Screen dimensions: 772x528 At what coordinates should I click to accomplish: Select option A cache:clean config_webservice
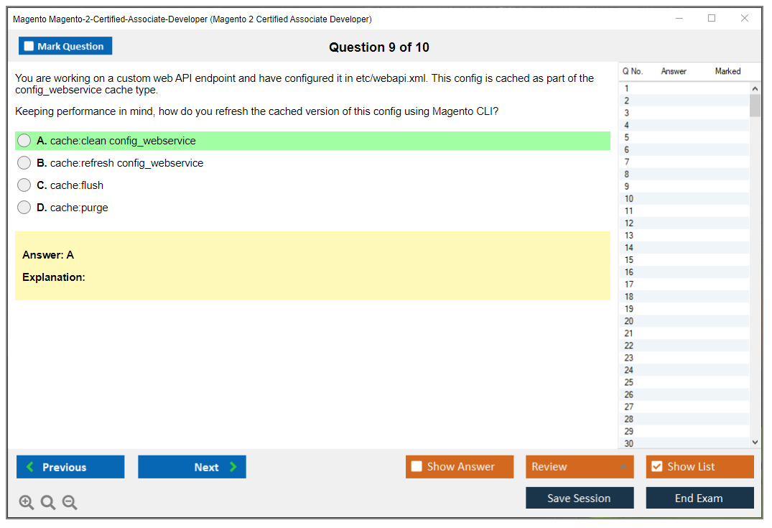click(24, 141)
